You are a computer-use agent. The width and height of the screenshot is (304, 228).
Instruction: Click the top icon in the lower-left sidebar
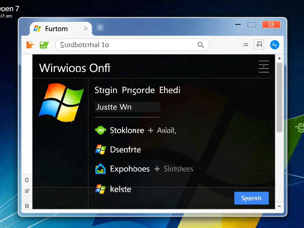[x=27, y=180]
